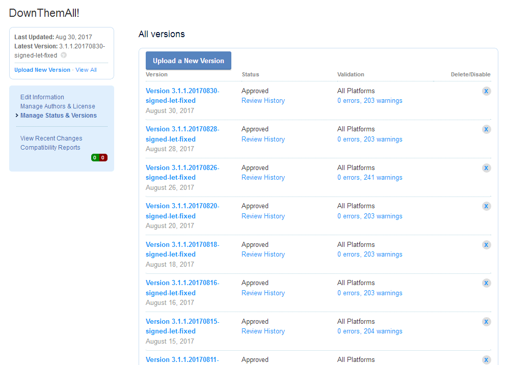The image size is (507, 365).
Task: Open Version 3.1.1.20170830-signed-let-fixed
Action: click(182, 96)
